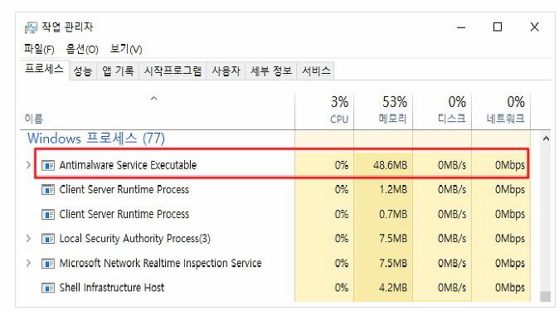Click the Local Security Authority Process icon
This screenshot has width=559, height=311.
tap(48, 238)
